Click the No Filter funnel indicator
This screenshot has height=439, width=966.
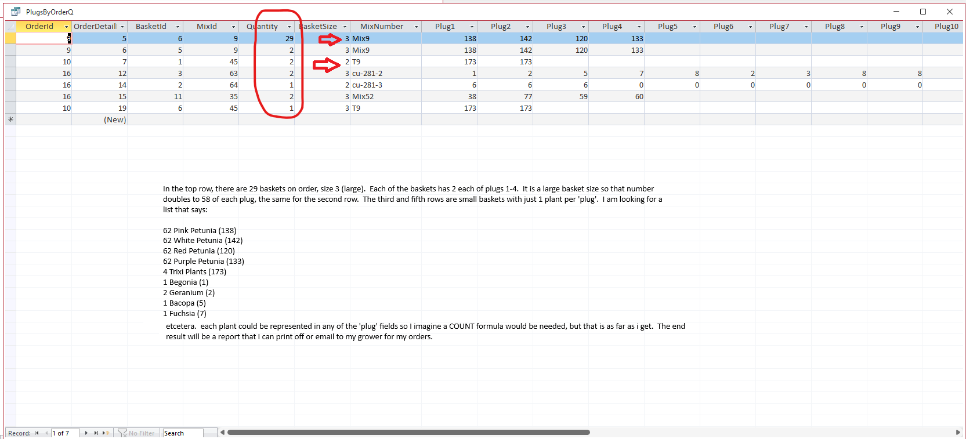[136, 433]
